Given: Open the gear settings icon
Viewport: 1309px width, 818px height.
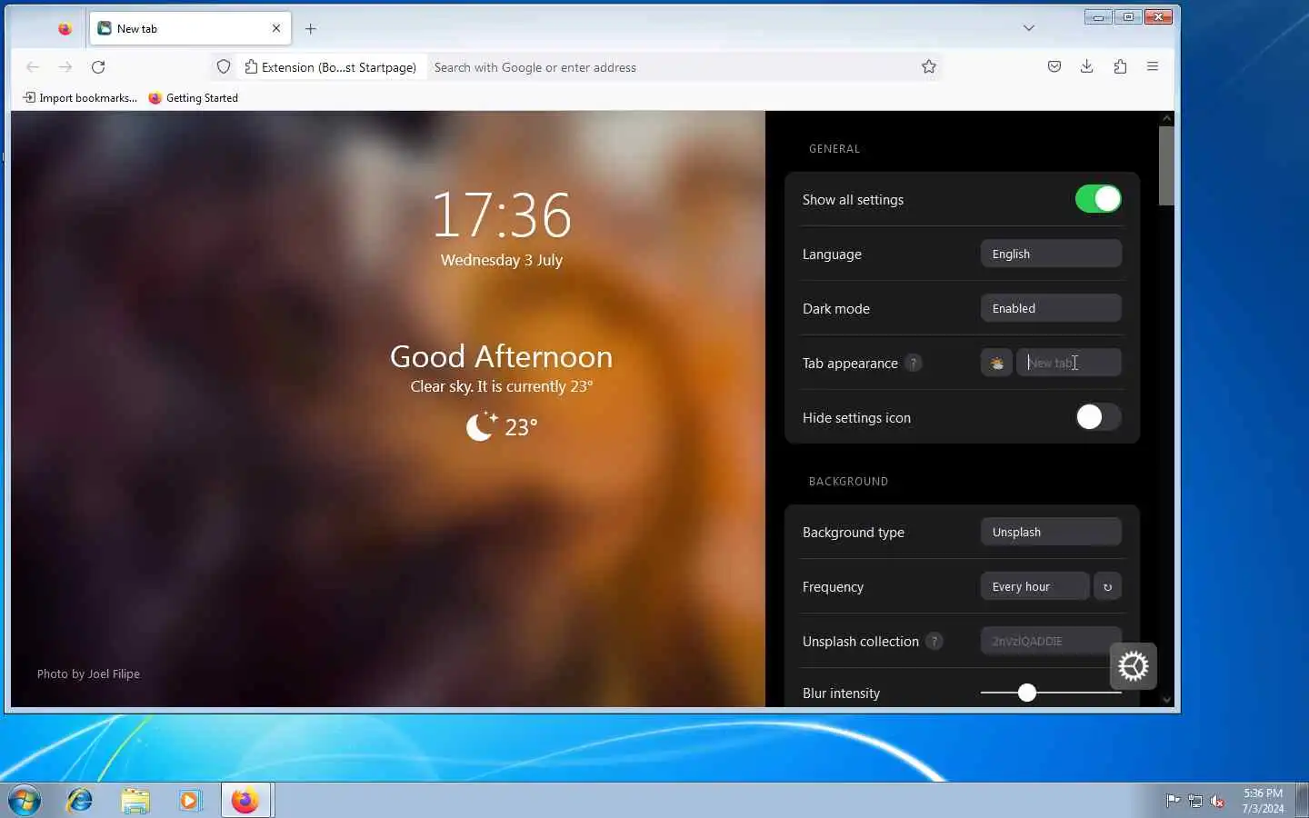Looking at the screenshot, I should pos(1133,666).
